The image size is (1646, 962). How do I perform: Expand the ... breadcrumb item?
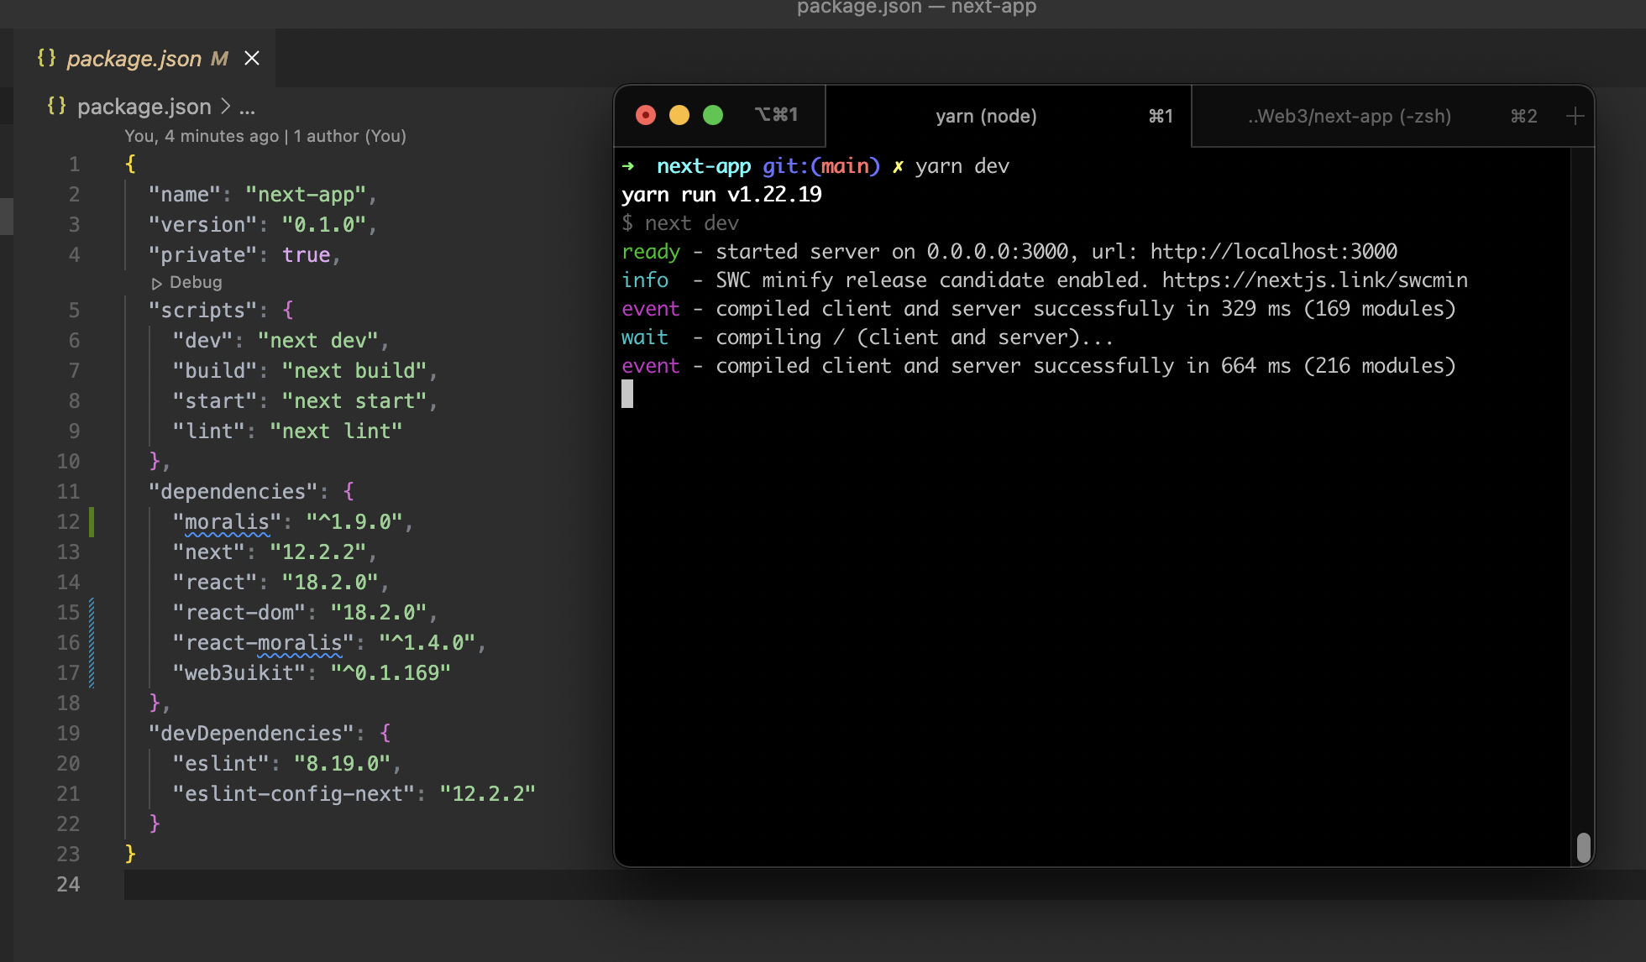click(246, 107)
